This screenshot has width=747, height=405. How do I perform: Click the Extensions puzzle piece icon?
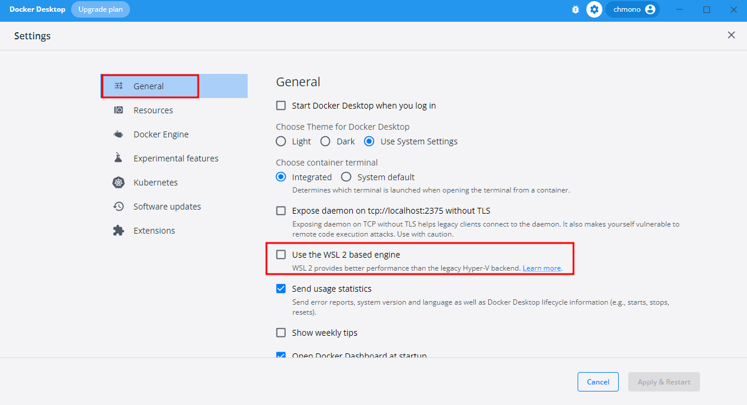coord(119,231)
